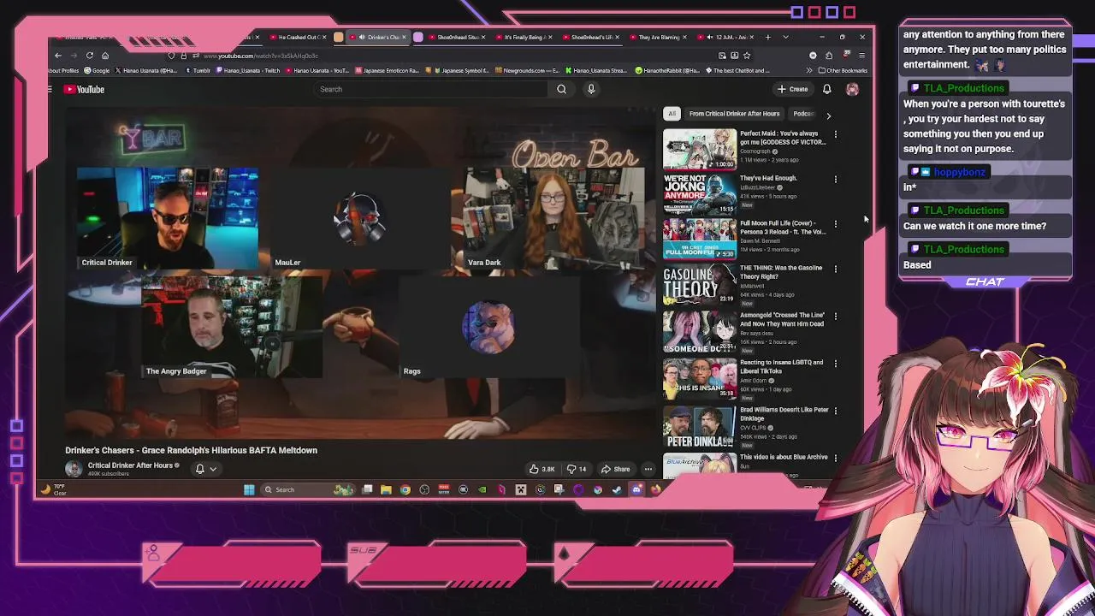Viewport: 1095px width, 616px height.
Task: Open the taskbar weather widget
Action: tap(53, 490)
